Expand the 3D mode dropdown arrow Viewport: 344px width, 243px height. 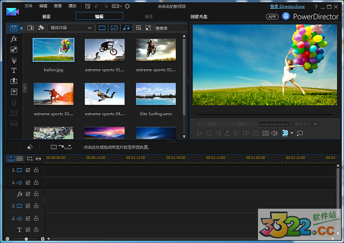292,133
